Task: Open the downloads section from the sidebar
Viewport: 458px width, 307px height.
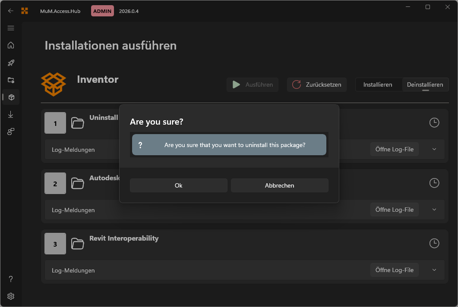Action: [x=11, y=114]
